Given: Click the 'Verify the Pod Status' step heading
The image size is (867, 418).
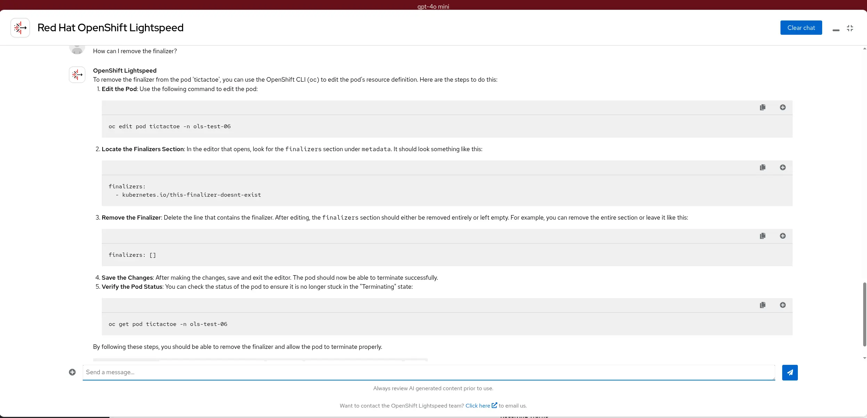Looking at the screenshot, I should (132, 287).
